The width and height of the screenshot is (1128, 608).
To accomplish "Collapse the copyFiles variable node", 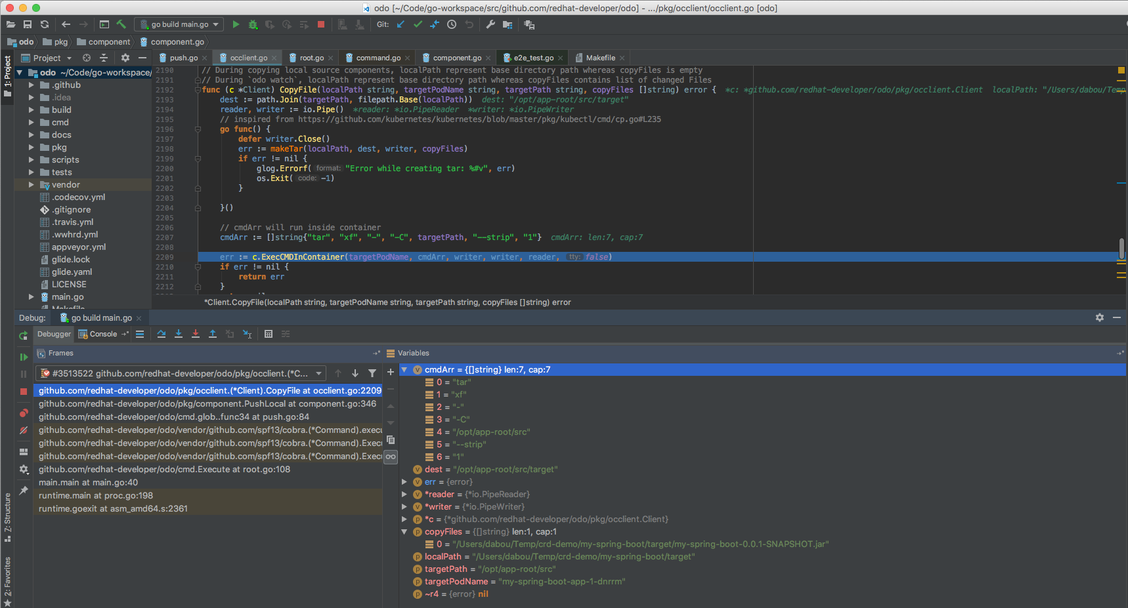I will coord(404,532).
